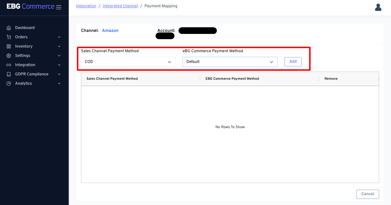Open Sales Channel Payment Method dropdown
This screenshot has height=205, width=391.
128,62
